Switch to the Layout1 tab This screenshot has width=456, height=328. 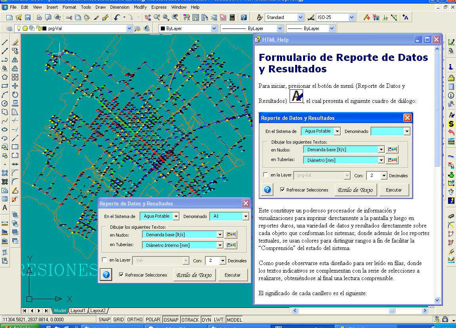tap(78, 311)
